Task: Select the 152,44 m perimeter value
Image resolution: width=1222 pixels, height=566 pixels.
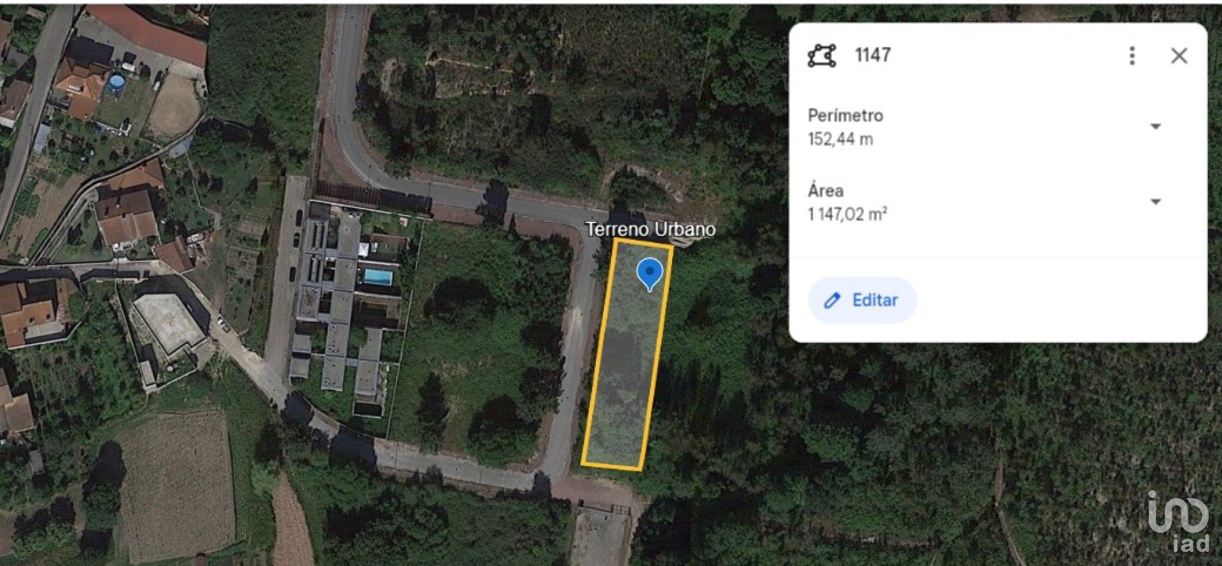Action: 840,139
